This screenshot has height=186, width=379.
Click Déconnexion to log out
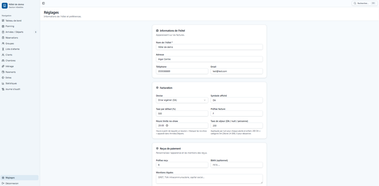pyautogui.click(x=20, y=183)
